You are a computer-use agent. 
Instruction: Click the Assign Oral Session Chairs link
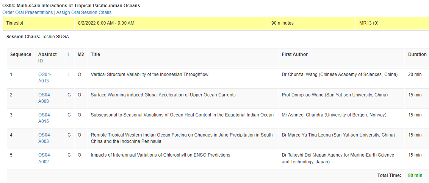pyautogui.click(x=84, y=12)
